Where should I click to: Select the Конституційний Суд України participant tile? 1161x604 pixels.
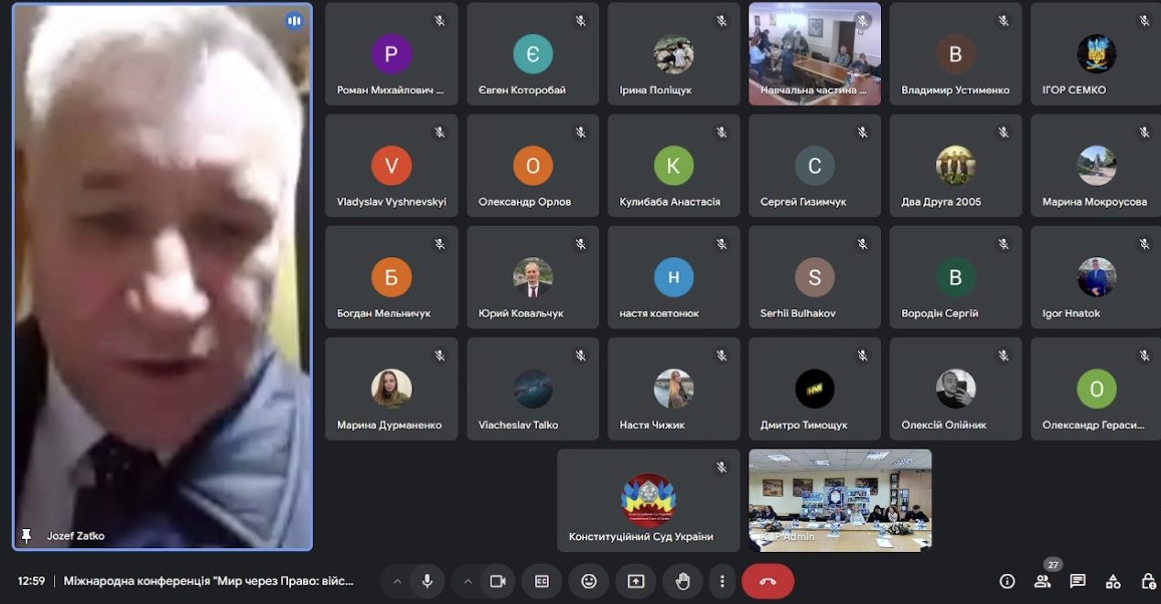click(648, 500)
